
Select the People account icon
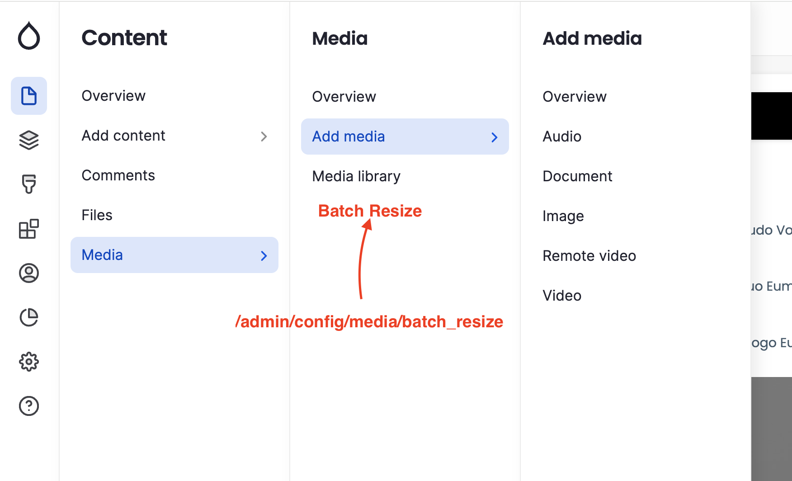28,273
